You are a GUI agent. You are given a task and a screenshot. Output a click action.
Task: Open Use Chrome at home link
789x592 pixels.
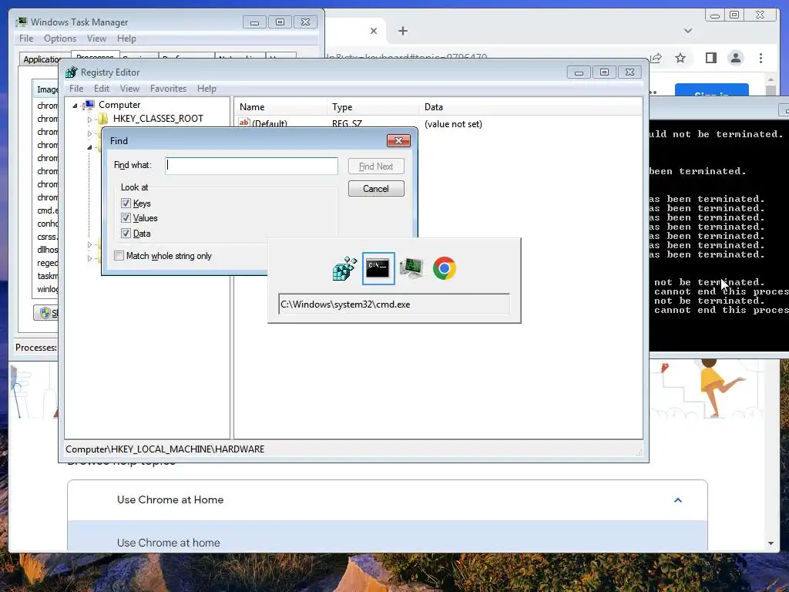[x=169, y=543]
